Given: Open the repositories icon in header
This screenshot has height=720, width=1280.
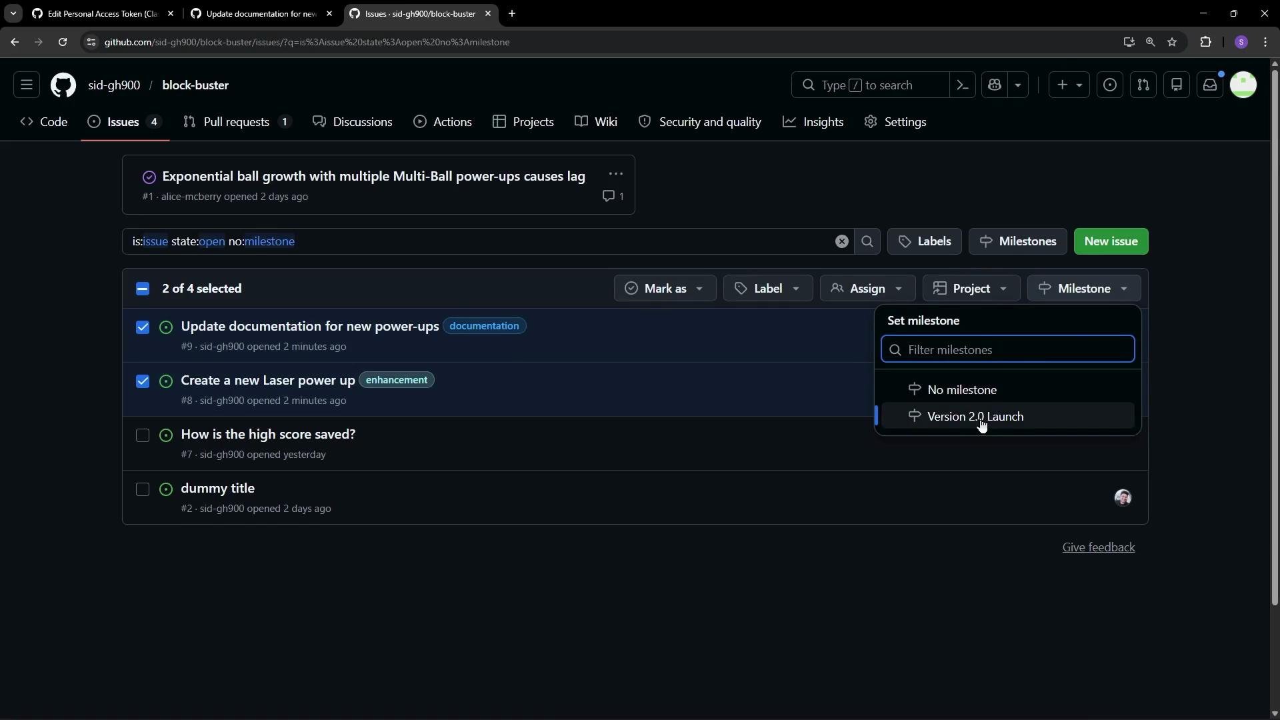Looking at the screenshot, I should click(1177, 85).
